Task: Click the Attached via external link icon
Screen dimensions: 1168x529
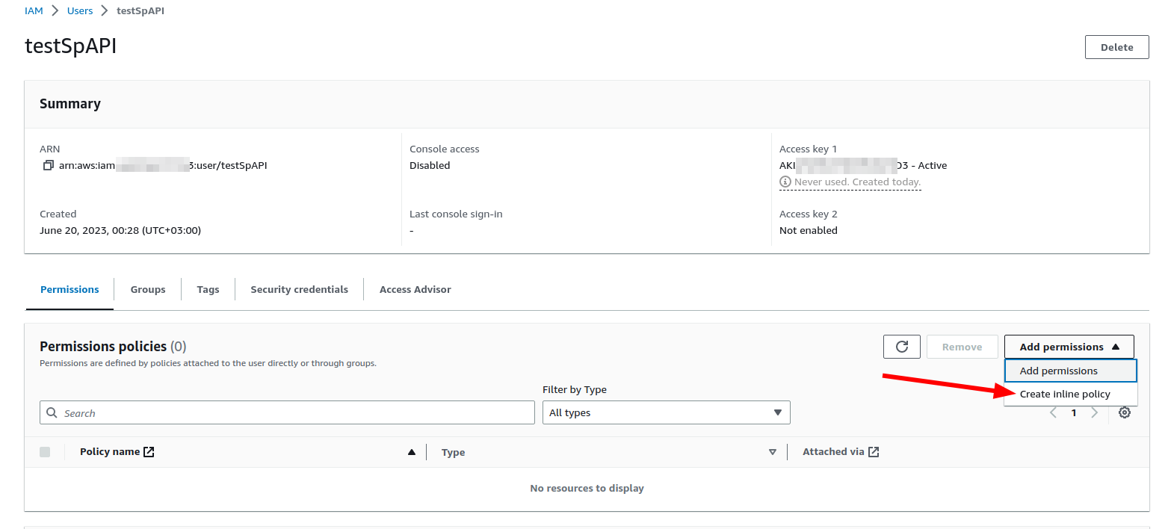Action: (x=874, y=451)
